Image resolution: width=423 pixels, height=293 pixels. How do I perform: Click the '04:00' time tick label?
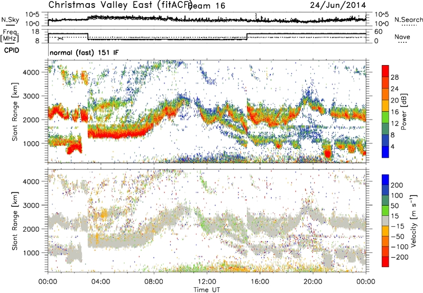click(100, 282)
